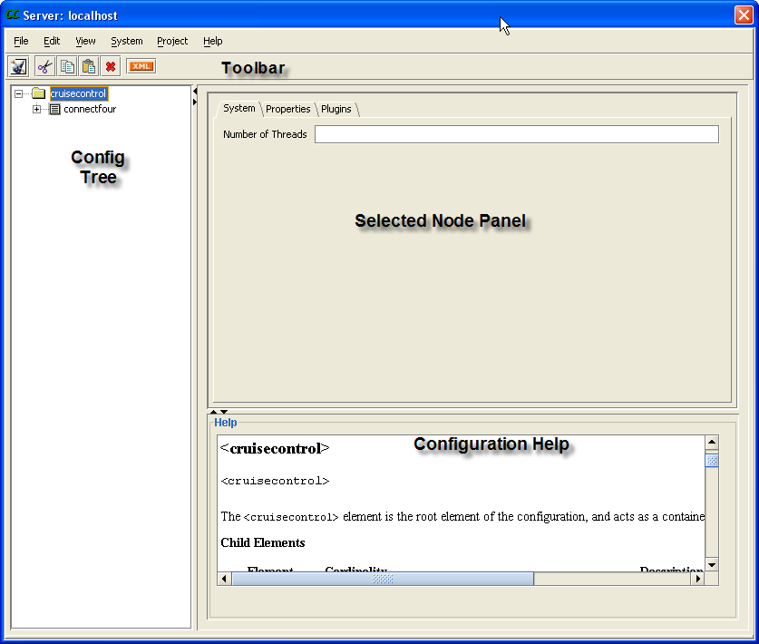
Task: Click the Copy toolbar icon
Action: pos(67,66)
